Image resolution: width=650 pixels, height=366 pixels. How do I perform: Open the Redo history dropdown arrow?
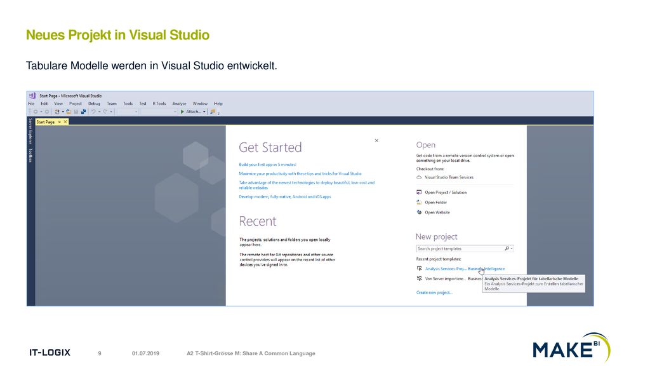click(111, 112)
